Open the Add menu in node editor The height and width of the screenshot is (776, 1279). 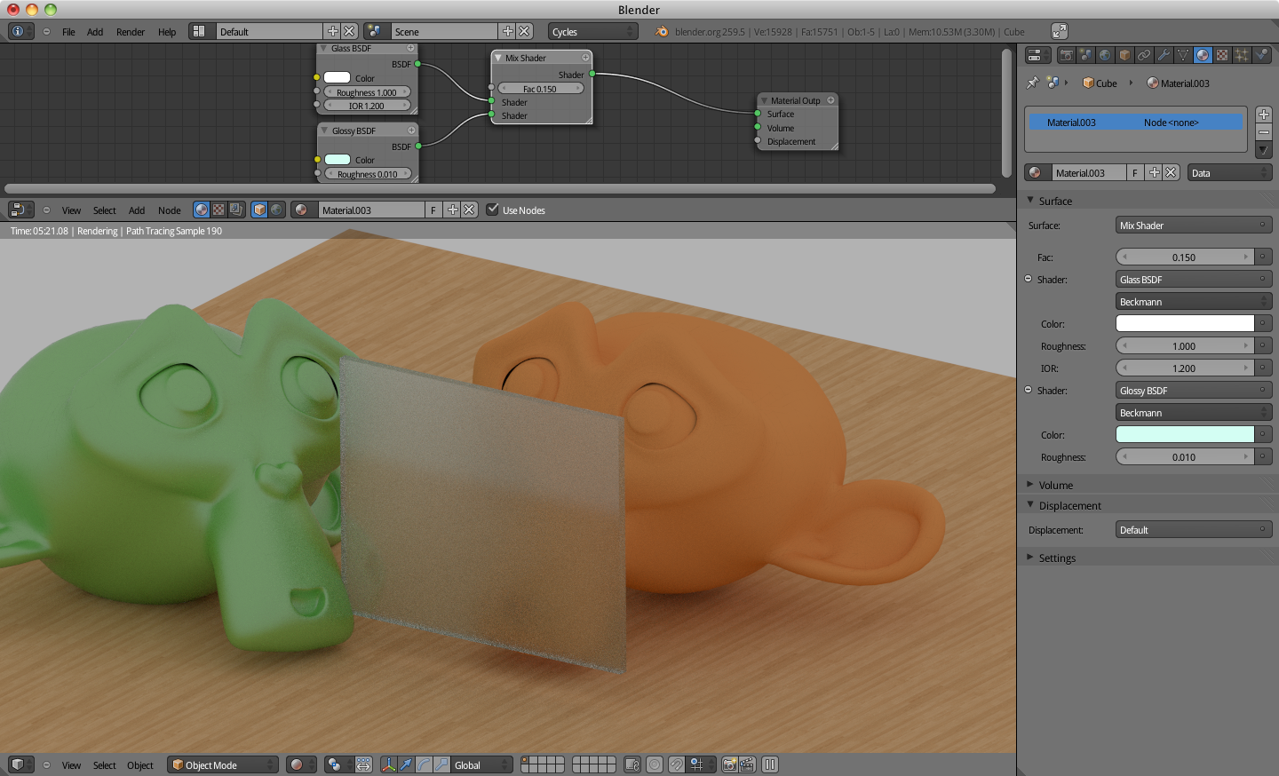tap(137, 210)
